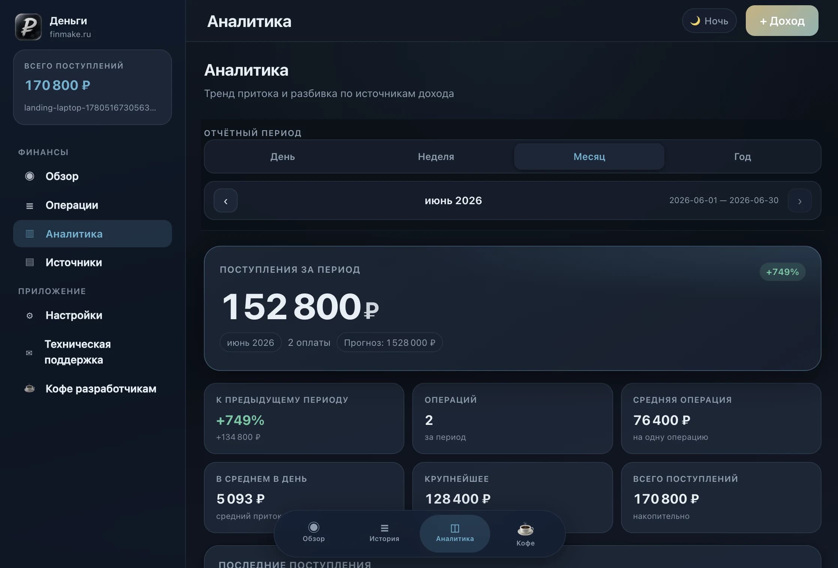Click the Настройки gear icon
This screenshot has height=568, width=838.
tap(30, 316)
